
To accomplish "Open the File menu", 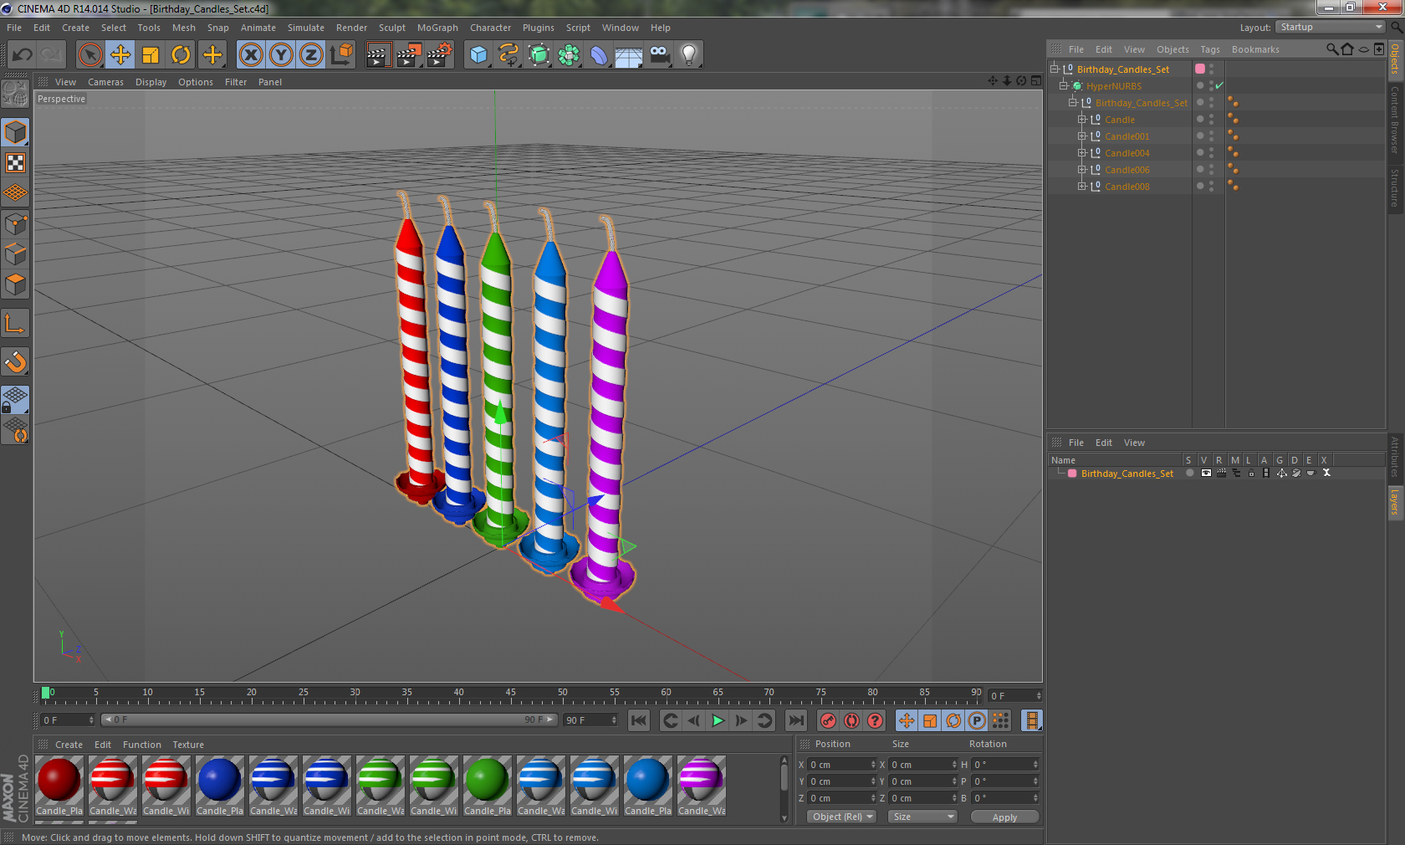I will click(14, 28).
